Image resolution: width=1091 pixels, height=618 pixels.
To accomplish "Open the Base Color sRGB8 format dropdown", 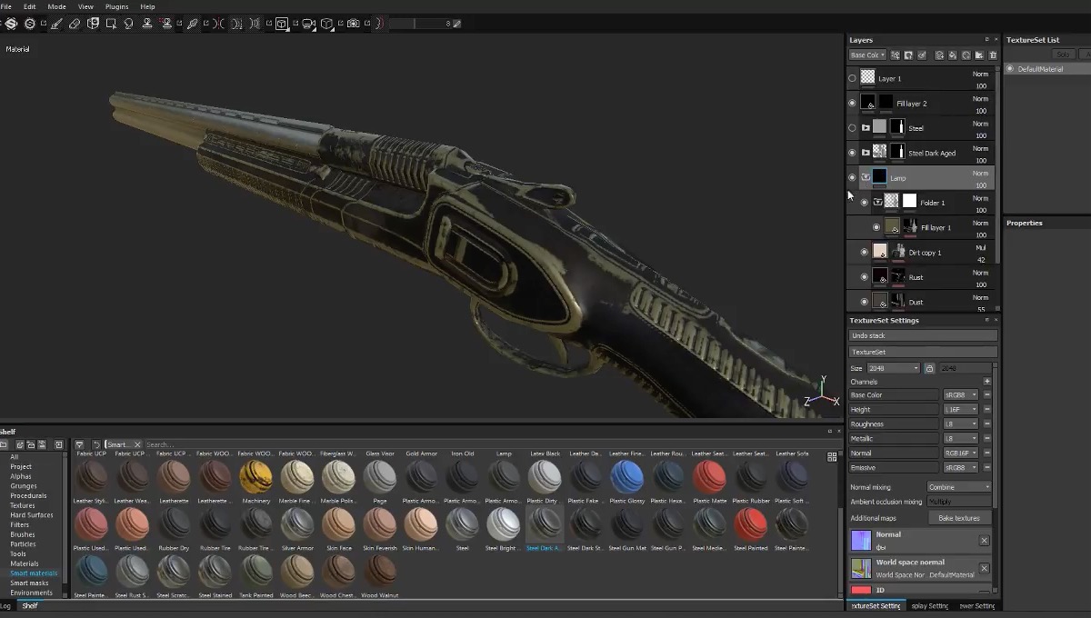I will (961, 394).
